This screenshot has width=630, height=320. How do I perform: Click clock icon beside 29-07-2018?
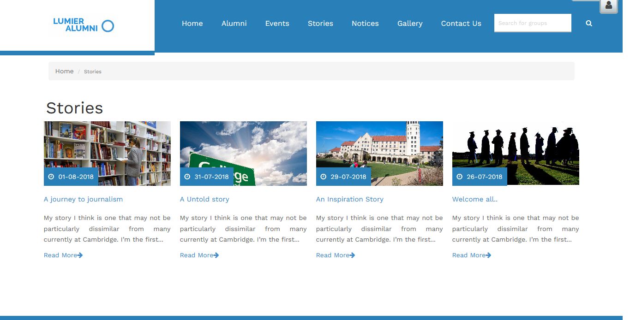pyautogui.click(x=324, y=177)
